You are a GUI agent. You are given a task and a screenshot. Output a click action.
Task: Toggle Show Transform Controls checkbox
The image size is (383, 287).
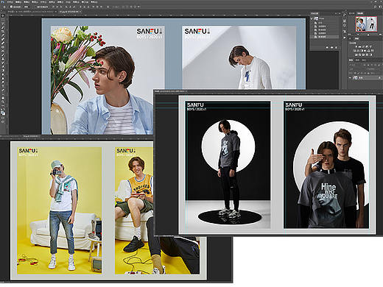(35, 7)
